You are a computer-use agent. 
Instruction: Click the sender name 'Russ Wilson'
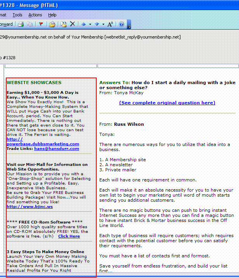point(129,124)
